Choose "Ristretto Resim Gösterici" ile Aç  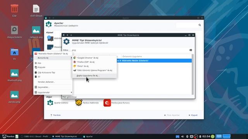click(x=53, y=54)
